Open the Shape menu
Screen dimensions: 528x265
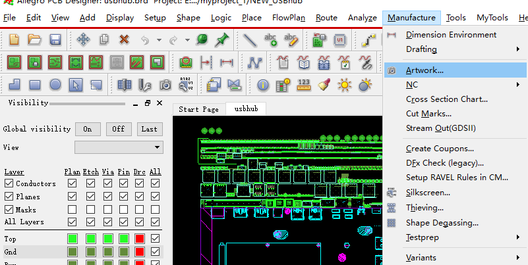(189, 18)
